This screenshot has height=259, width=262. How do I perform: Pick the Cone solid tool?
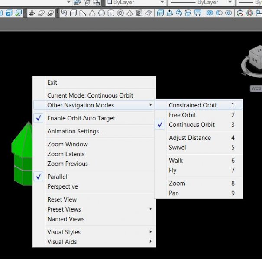[x=92, y=13]
